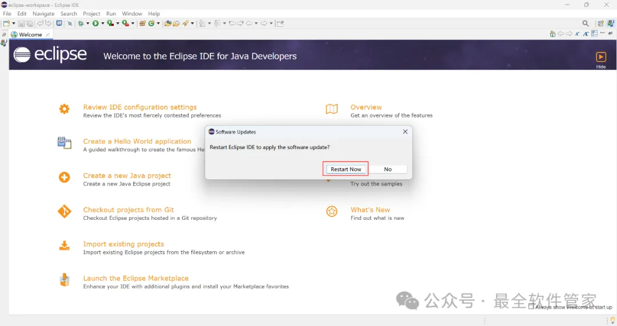The height and width of the screenshot is (326, 617).
Task: Open the Run menu
Action: tap(111, 13)
